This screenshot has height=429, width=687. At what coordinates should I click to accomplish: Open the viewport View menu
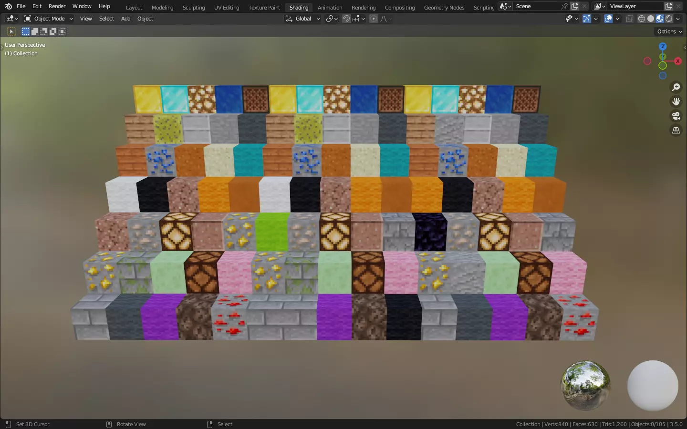point(86,19)
